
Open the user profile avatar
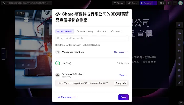(x=180, y=3)
